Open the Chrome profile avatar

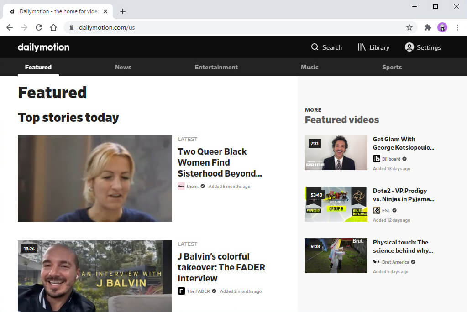click(442, 27)
